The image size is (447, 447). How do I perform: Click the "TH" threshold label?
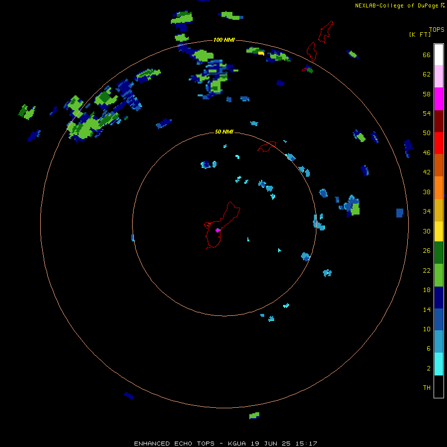coord(427,388)
